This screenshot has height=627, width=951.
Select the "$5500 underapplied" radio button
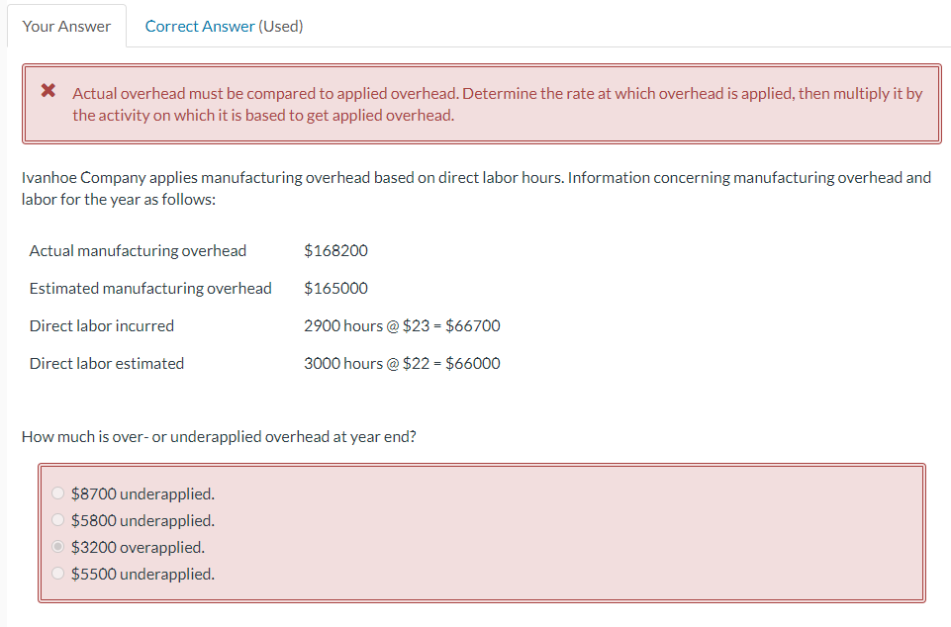tap(58, 572)
